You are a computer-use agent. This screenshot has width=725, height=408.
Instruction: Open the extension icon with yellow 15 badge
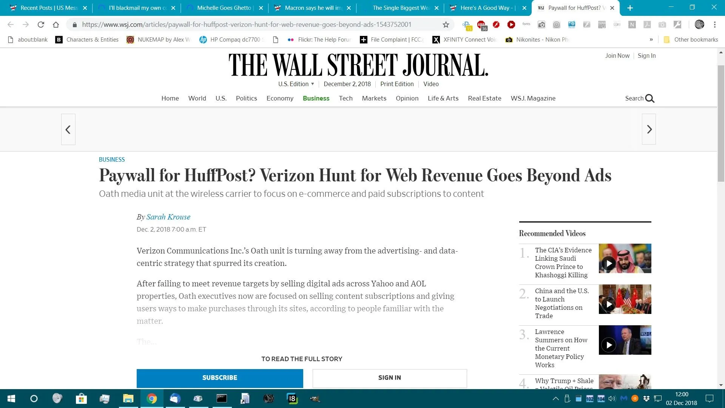pos(467,25)
